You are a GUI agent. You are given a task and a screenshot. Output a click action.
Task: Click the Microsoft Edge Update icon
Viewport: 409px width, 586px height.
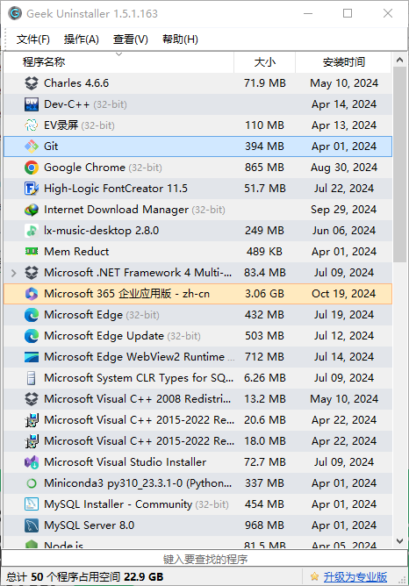(x=32, y=336)
